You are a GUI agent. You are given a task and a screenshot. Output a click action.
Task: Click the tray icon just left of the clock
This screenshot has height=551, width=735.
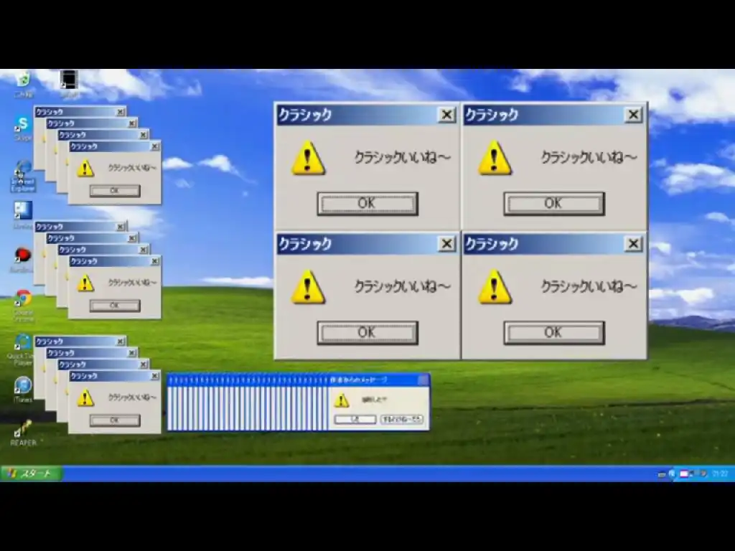703,474
